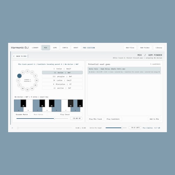Select the Bb node on the key wheel

(23, 89)
